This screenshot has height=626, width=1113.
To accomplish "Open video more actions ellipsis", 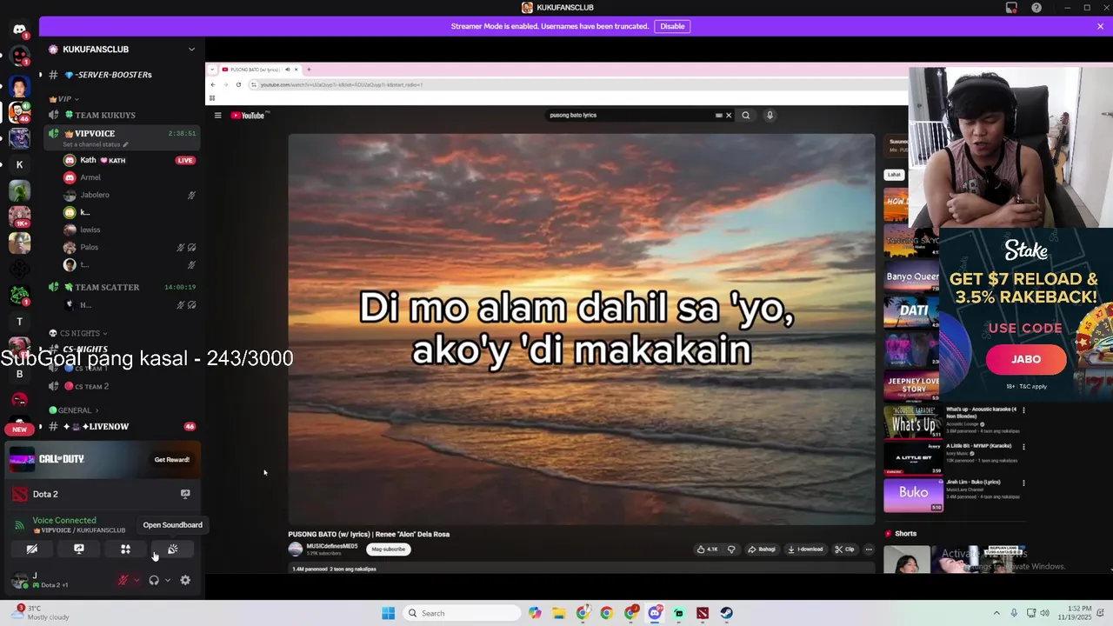I will point(869,549).
